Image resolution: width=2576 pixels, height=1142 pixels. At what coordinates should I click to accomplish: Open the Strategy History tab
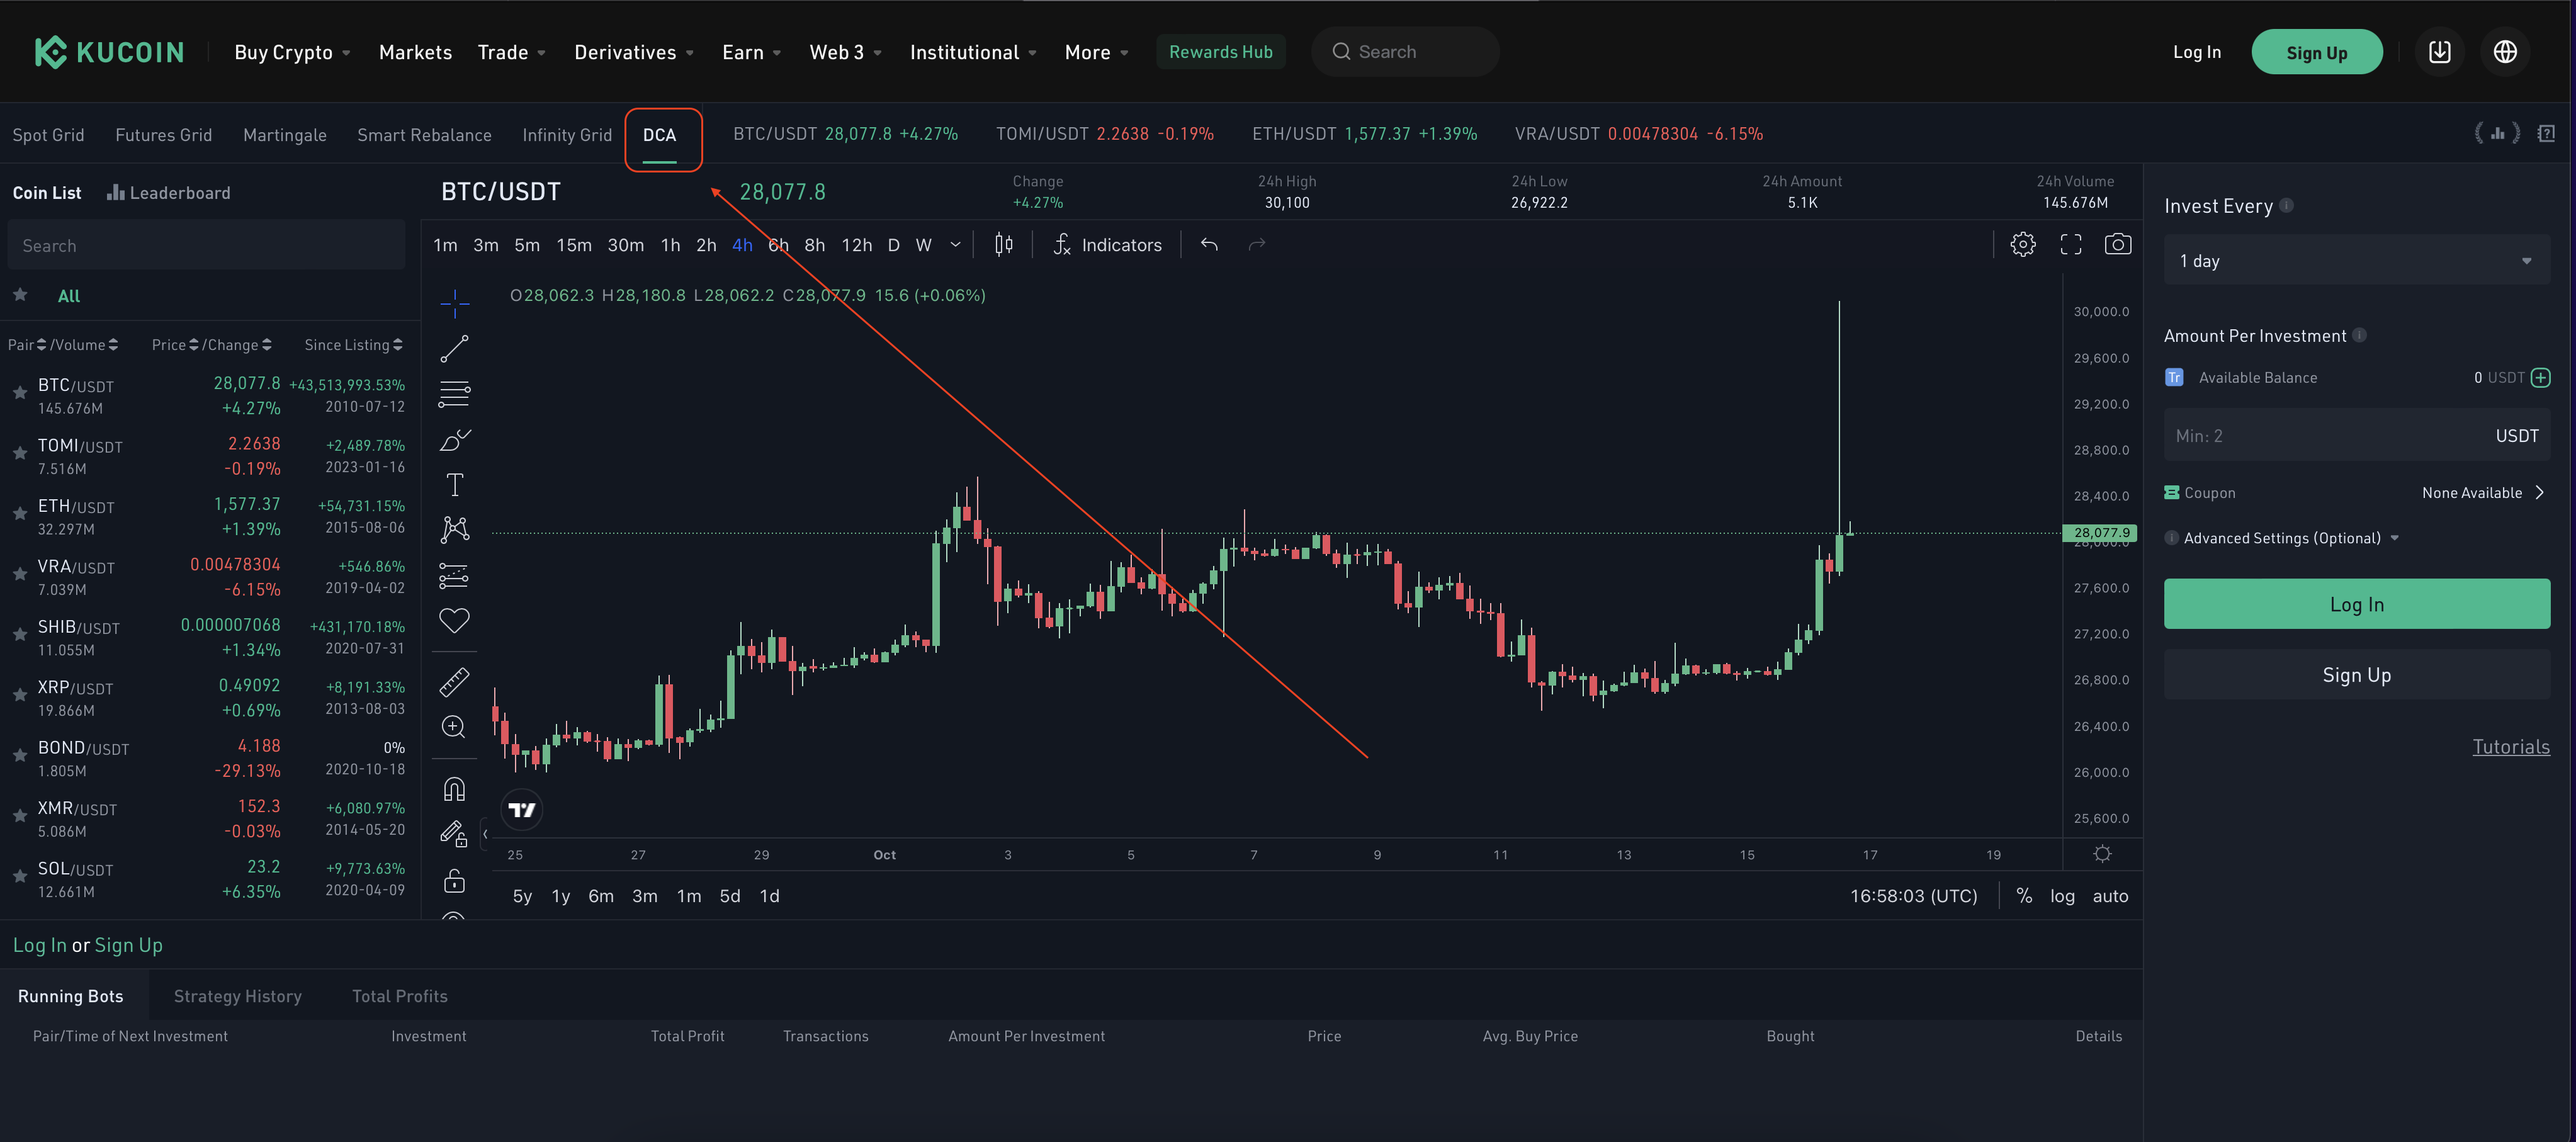(x=237, y=996)
